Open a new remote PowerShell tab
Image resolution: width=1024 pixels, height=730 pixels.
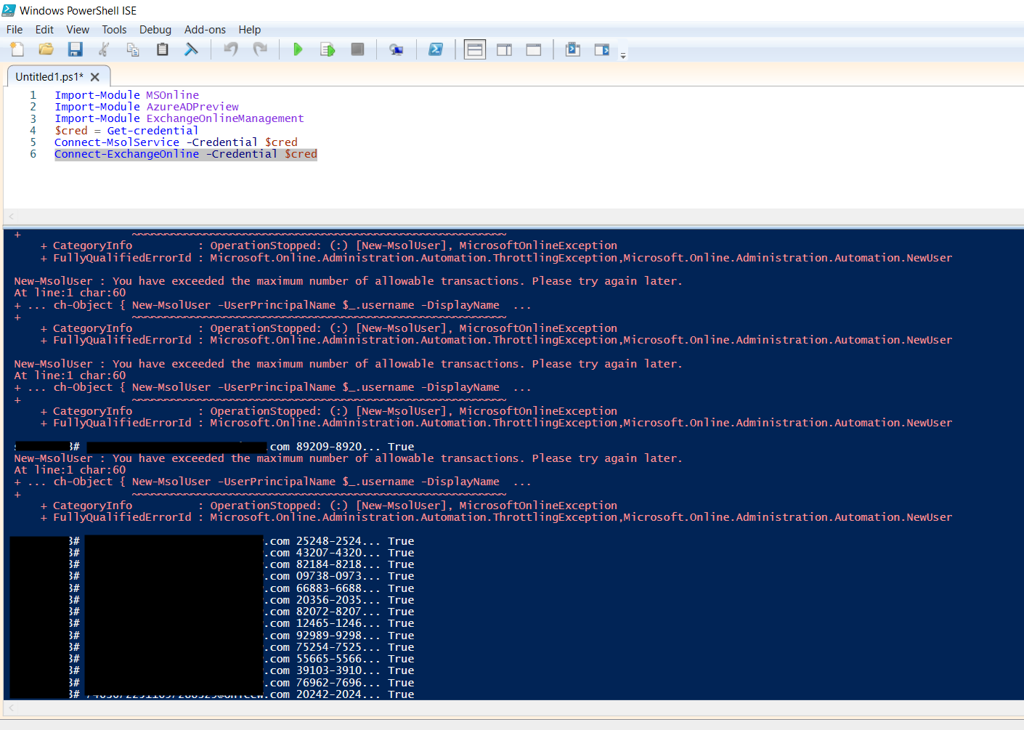click(x=396, y=49)
